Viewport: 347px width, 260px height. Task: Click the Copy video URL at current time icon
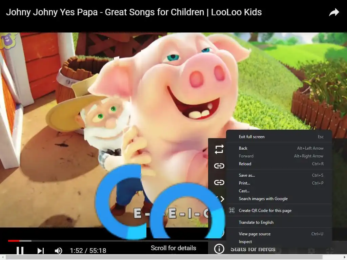[219, 182]
